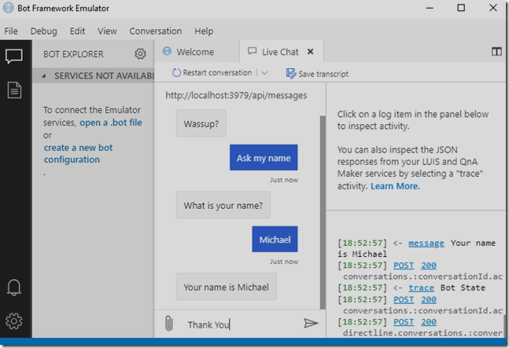509x348 pixels.
Task: Click the BOT EXPLORER panel title
Action: pyautogui.click(x=73, y=54)
